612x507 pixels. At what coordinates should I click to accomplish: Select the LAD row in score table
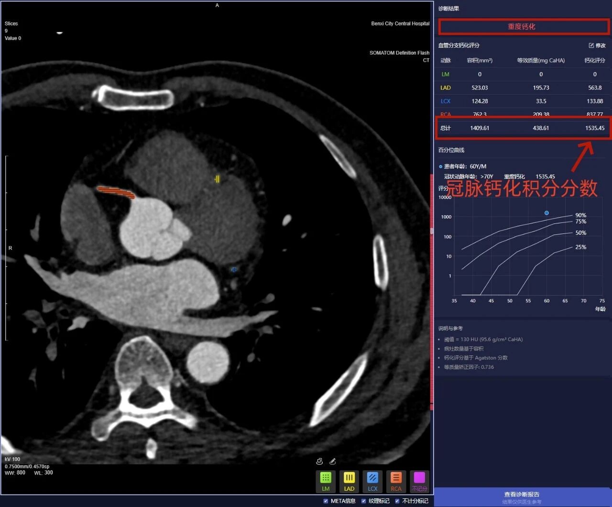[x=522, y=88]
